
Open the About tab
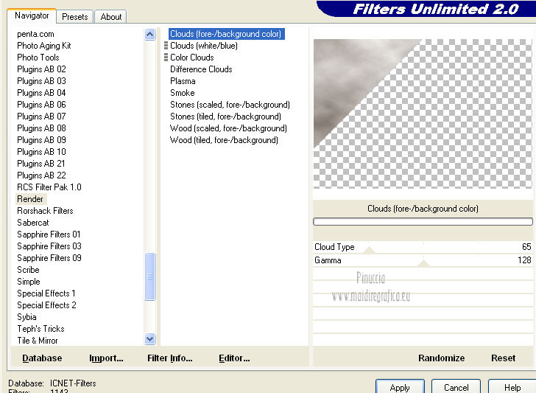(x=110, y=17)
